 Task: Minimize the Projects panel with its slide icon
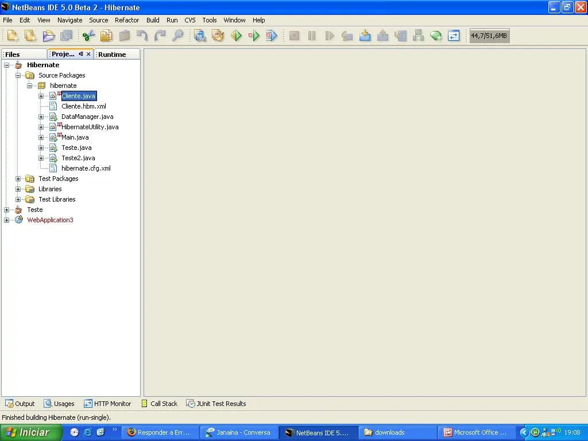[x=80, y=54]
